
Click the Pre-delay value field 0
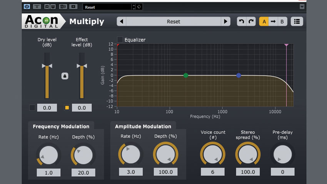[x=283, y=172]
